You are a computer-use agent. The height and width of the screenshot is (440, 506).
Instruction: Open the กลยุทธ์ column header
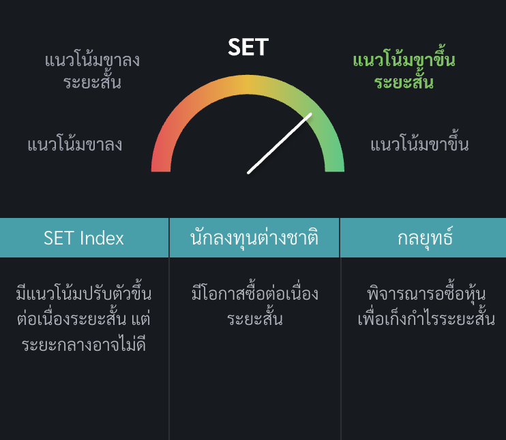[x=423, y=238]
